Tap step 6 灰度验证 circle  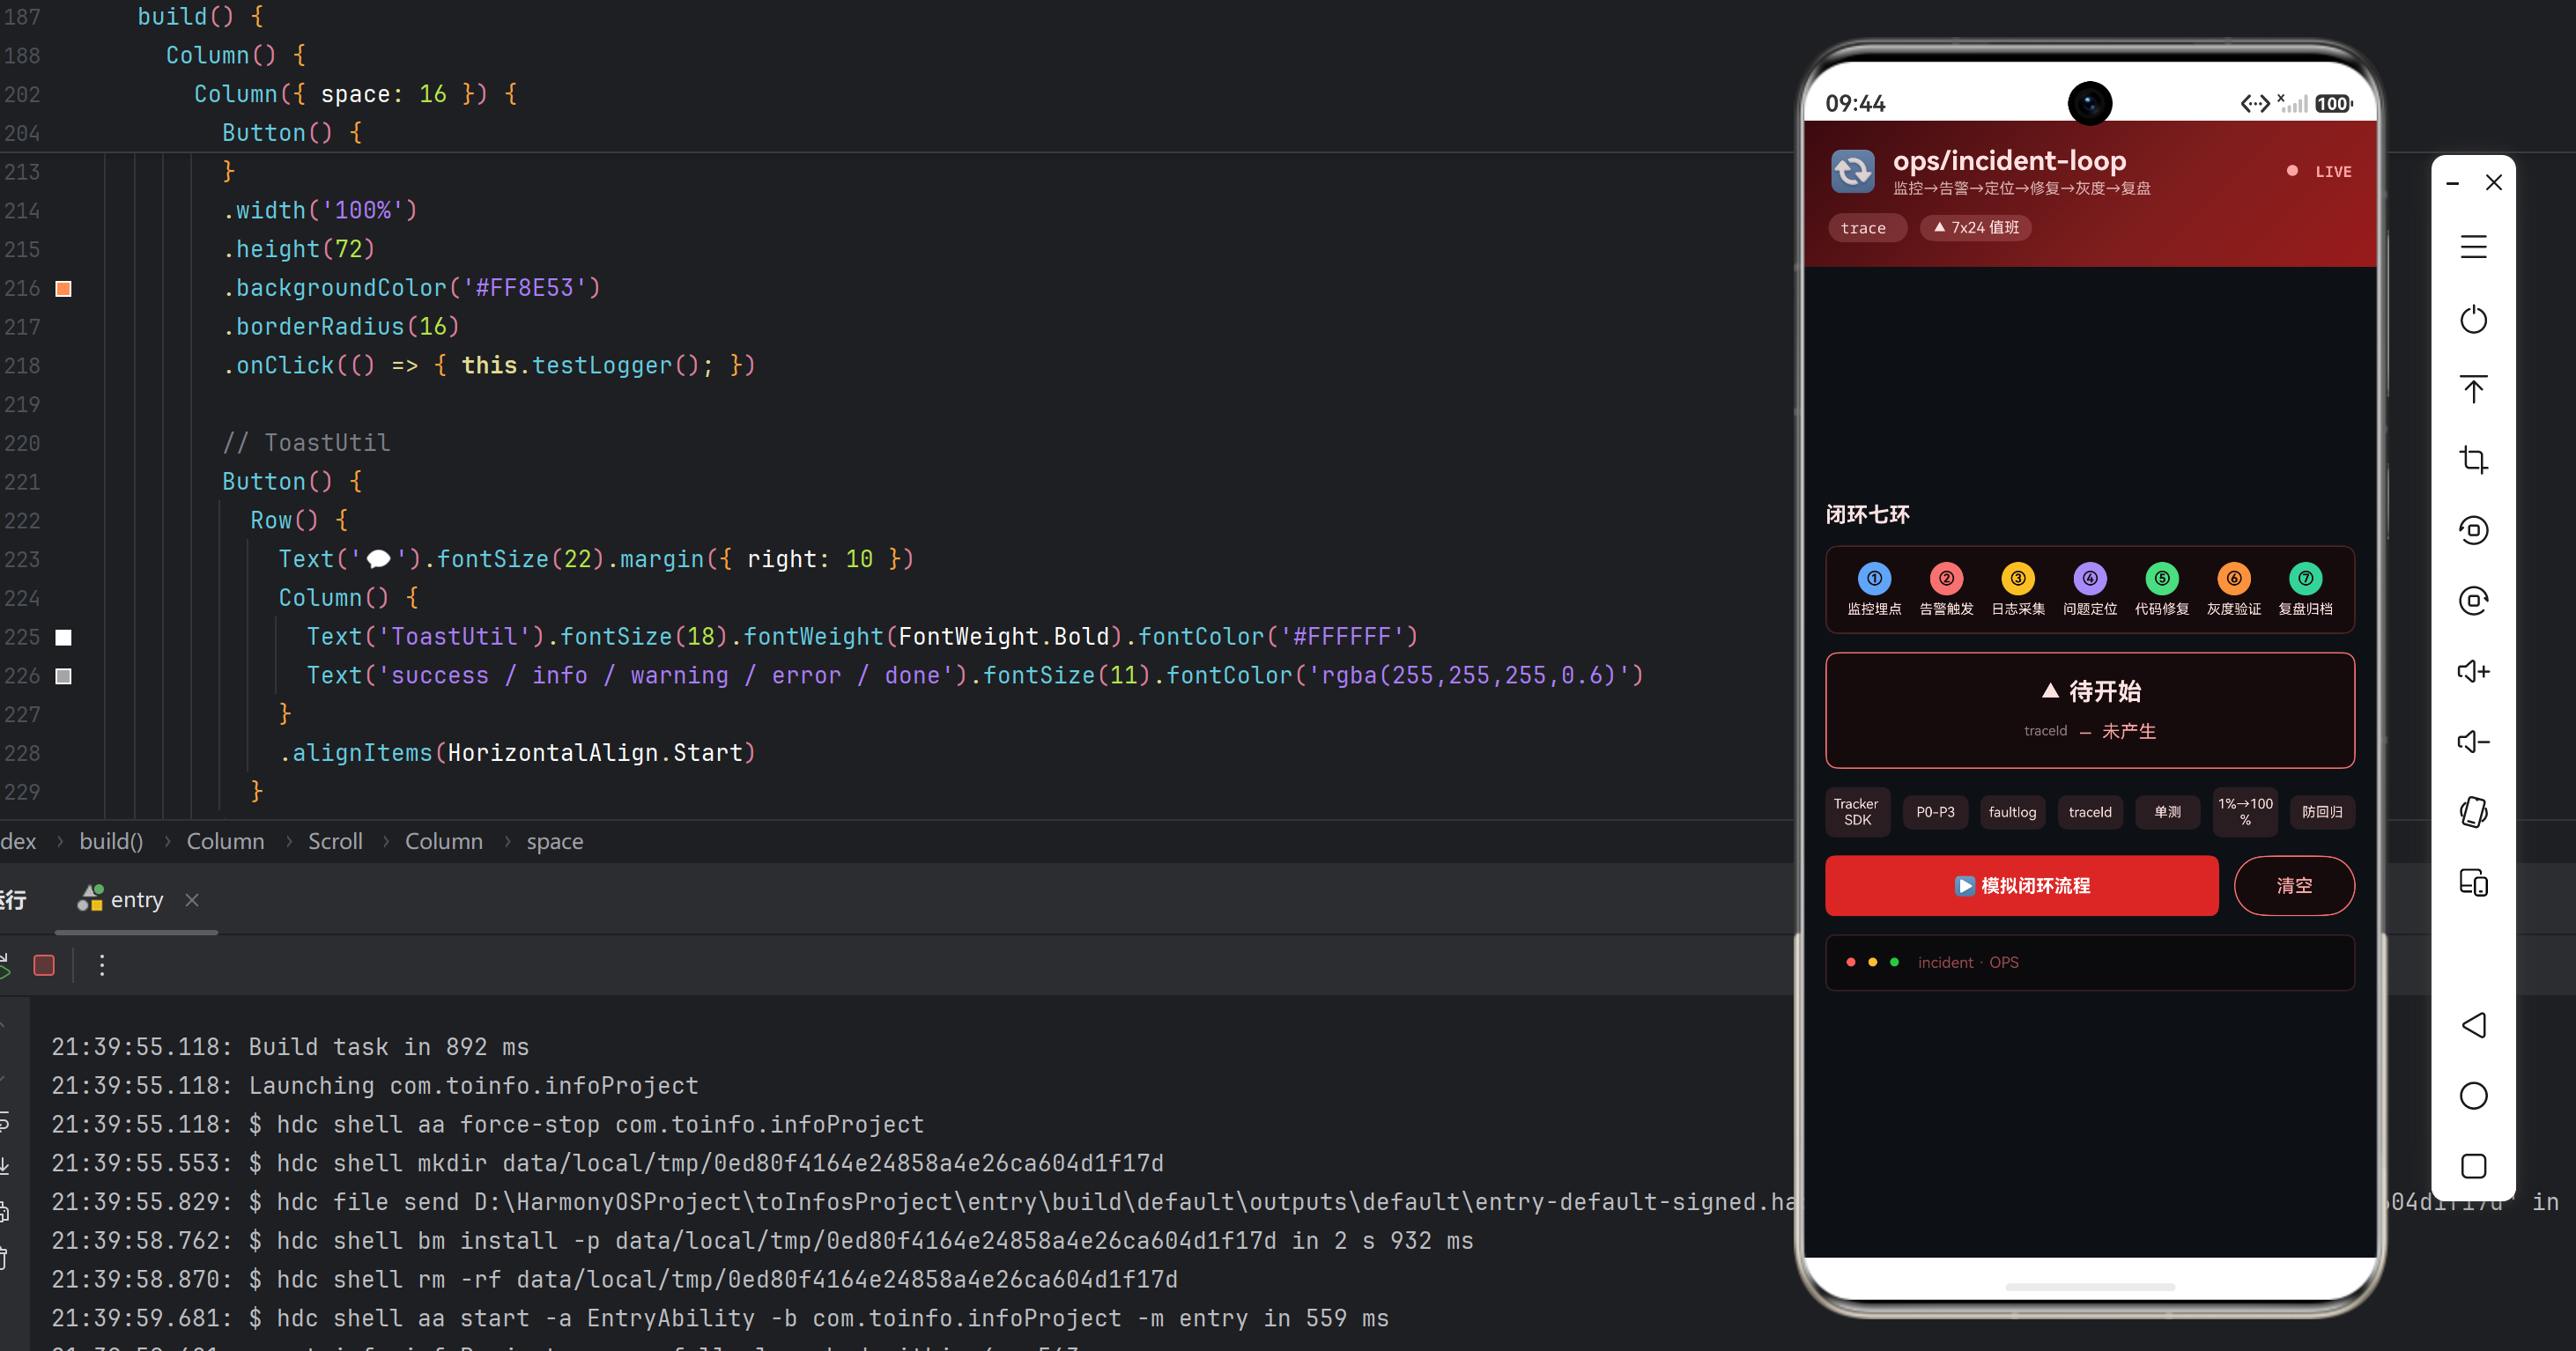pos(2234,578)
